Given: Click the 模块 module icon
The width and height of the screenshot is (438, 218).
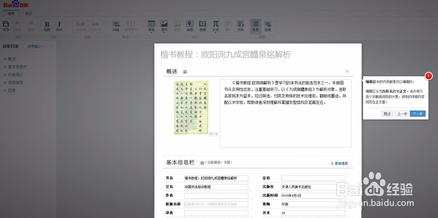Looking at the screenshot, I should [228, 24].
